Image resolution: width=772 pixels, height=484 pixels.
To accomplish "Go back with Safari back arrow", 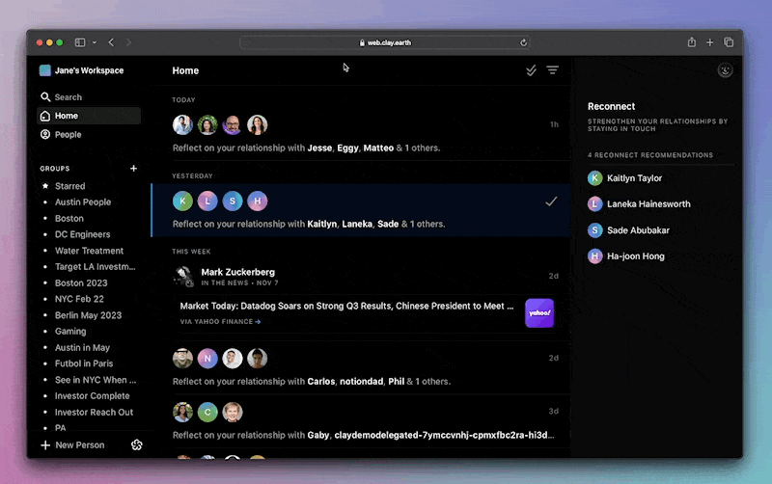I will [x=111, y=42].
